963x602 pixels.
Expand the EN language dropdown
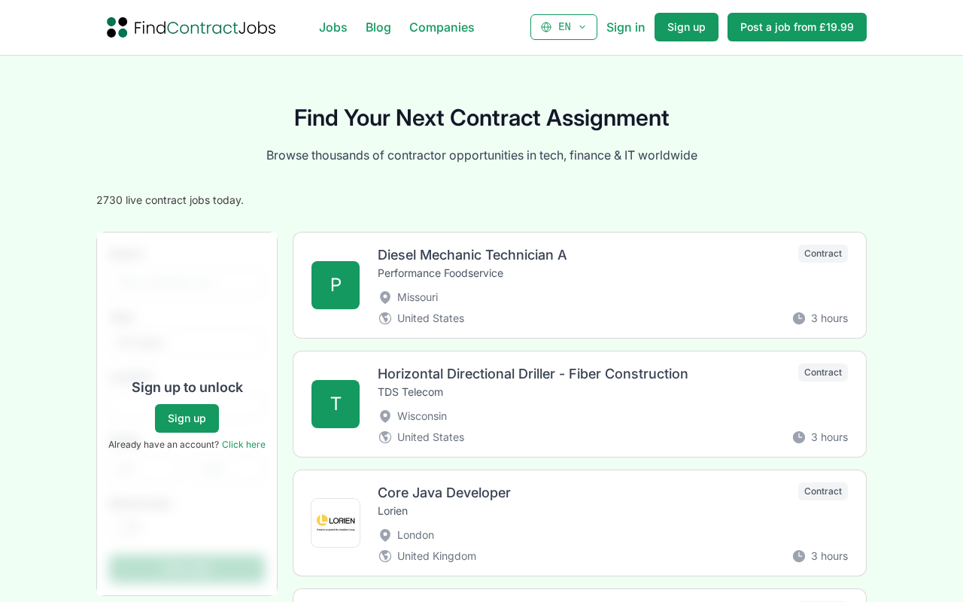[x=564, y=27]
